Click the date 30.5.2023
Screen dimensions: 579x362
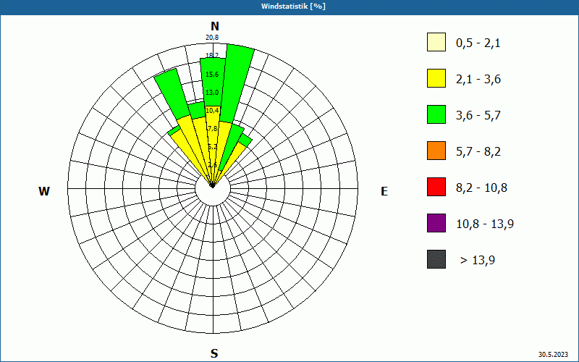[x=553, y=355]
